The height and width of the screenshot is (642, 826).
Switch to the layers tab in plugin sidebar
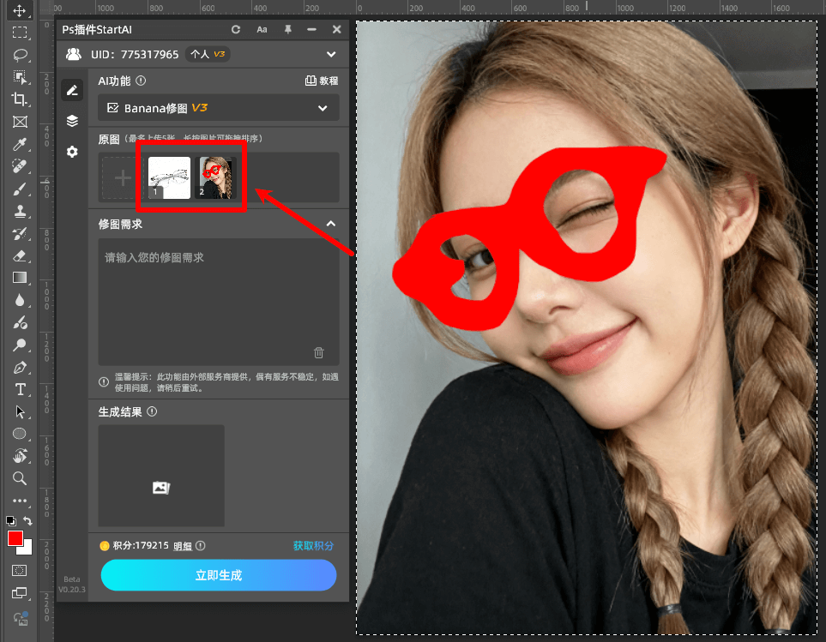tap(72, 121)
